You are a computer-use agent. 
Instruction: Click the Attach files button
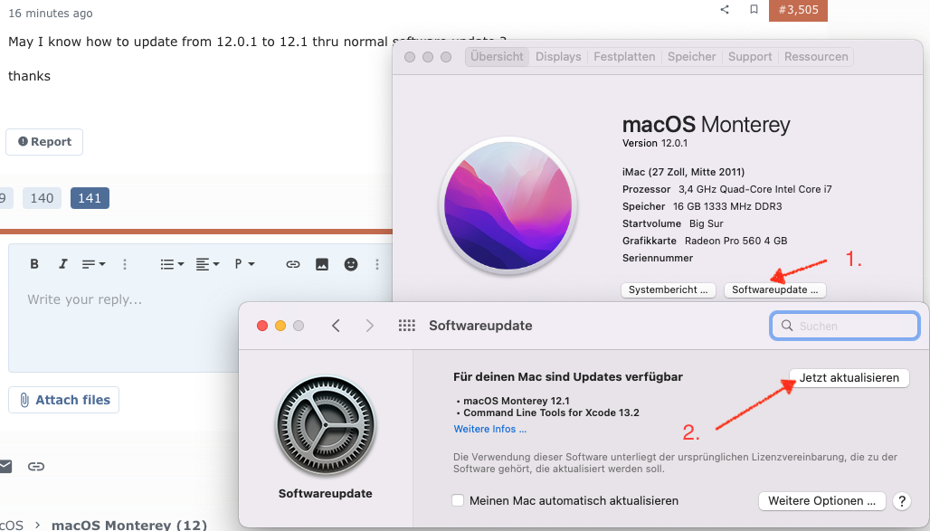(64, 400)
